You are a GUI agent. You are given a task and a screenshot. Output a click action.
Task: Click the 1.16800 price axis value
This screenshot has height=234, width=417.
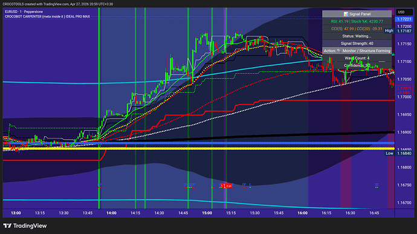click(404, 167)
